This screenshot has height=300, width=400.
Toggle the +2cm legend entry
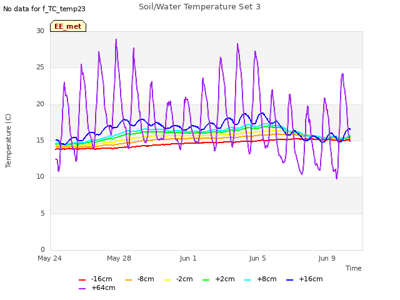(219, 279)
